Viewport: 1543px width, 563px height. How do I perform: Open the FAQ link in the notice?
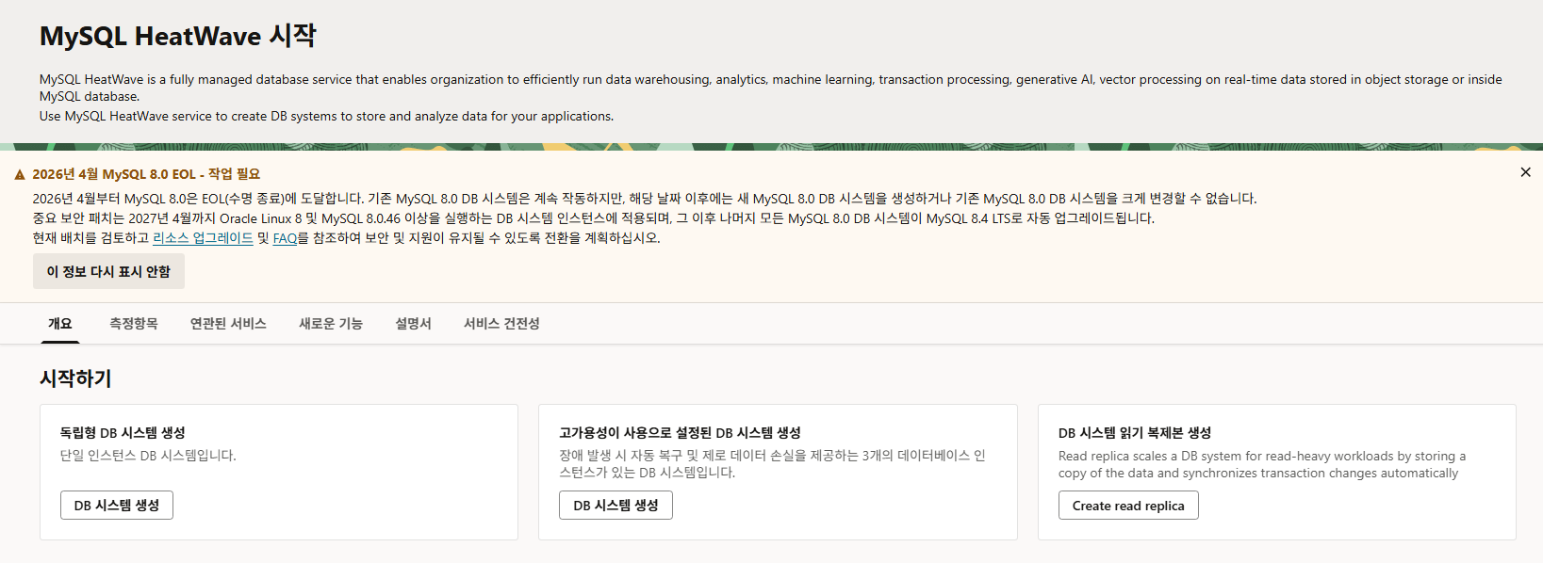click(x=285, y=238)
